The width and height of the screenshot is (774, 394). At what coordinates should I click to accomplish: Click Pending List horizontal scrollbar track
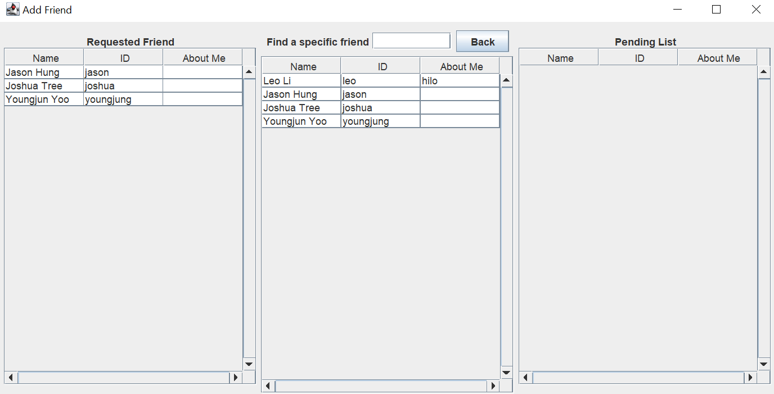click(x=638, y=378)
